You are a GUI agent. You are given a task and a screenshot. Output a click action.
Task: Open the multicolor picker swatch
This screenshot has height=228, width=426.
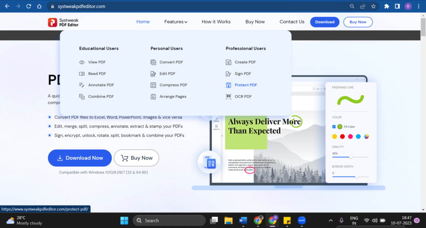tap(367, 136)
